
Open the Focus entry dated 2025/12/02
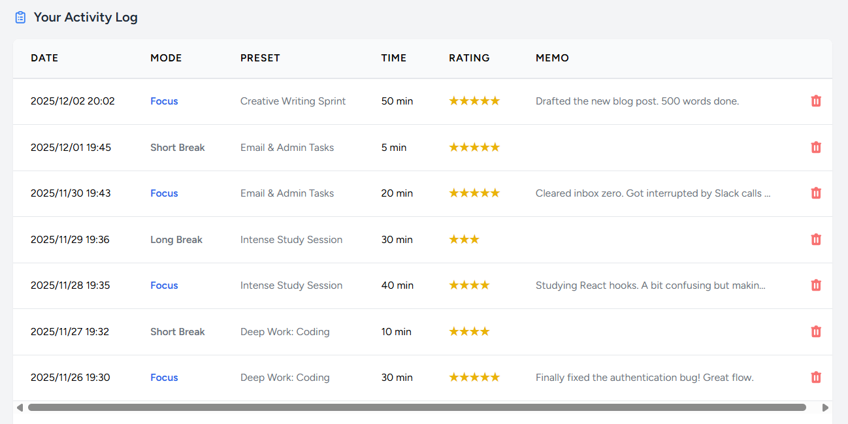[164, 101]
